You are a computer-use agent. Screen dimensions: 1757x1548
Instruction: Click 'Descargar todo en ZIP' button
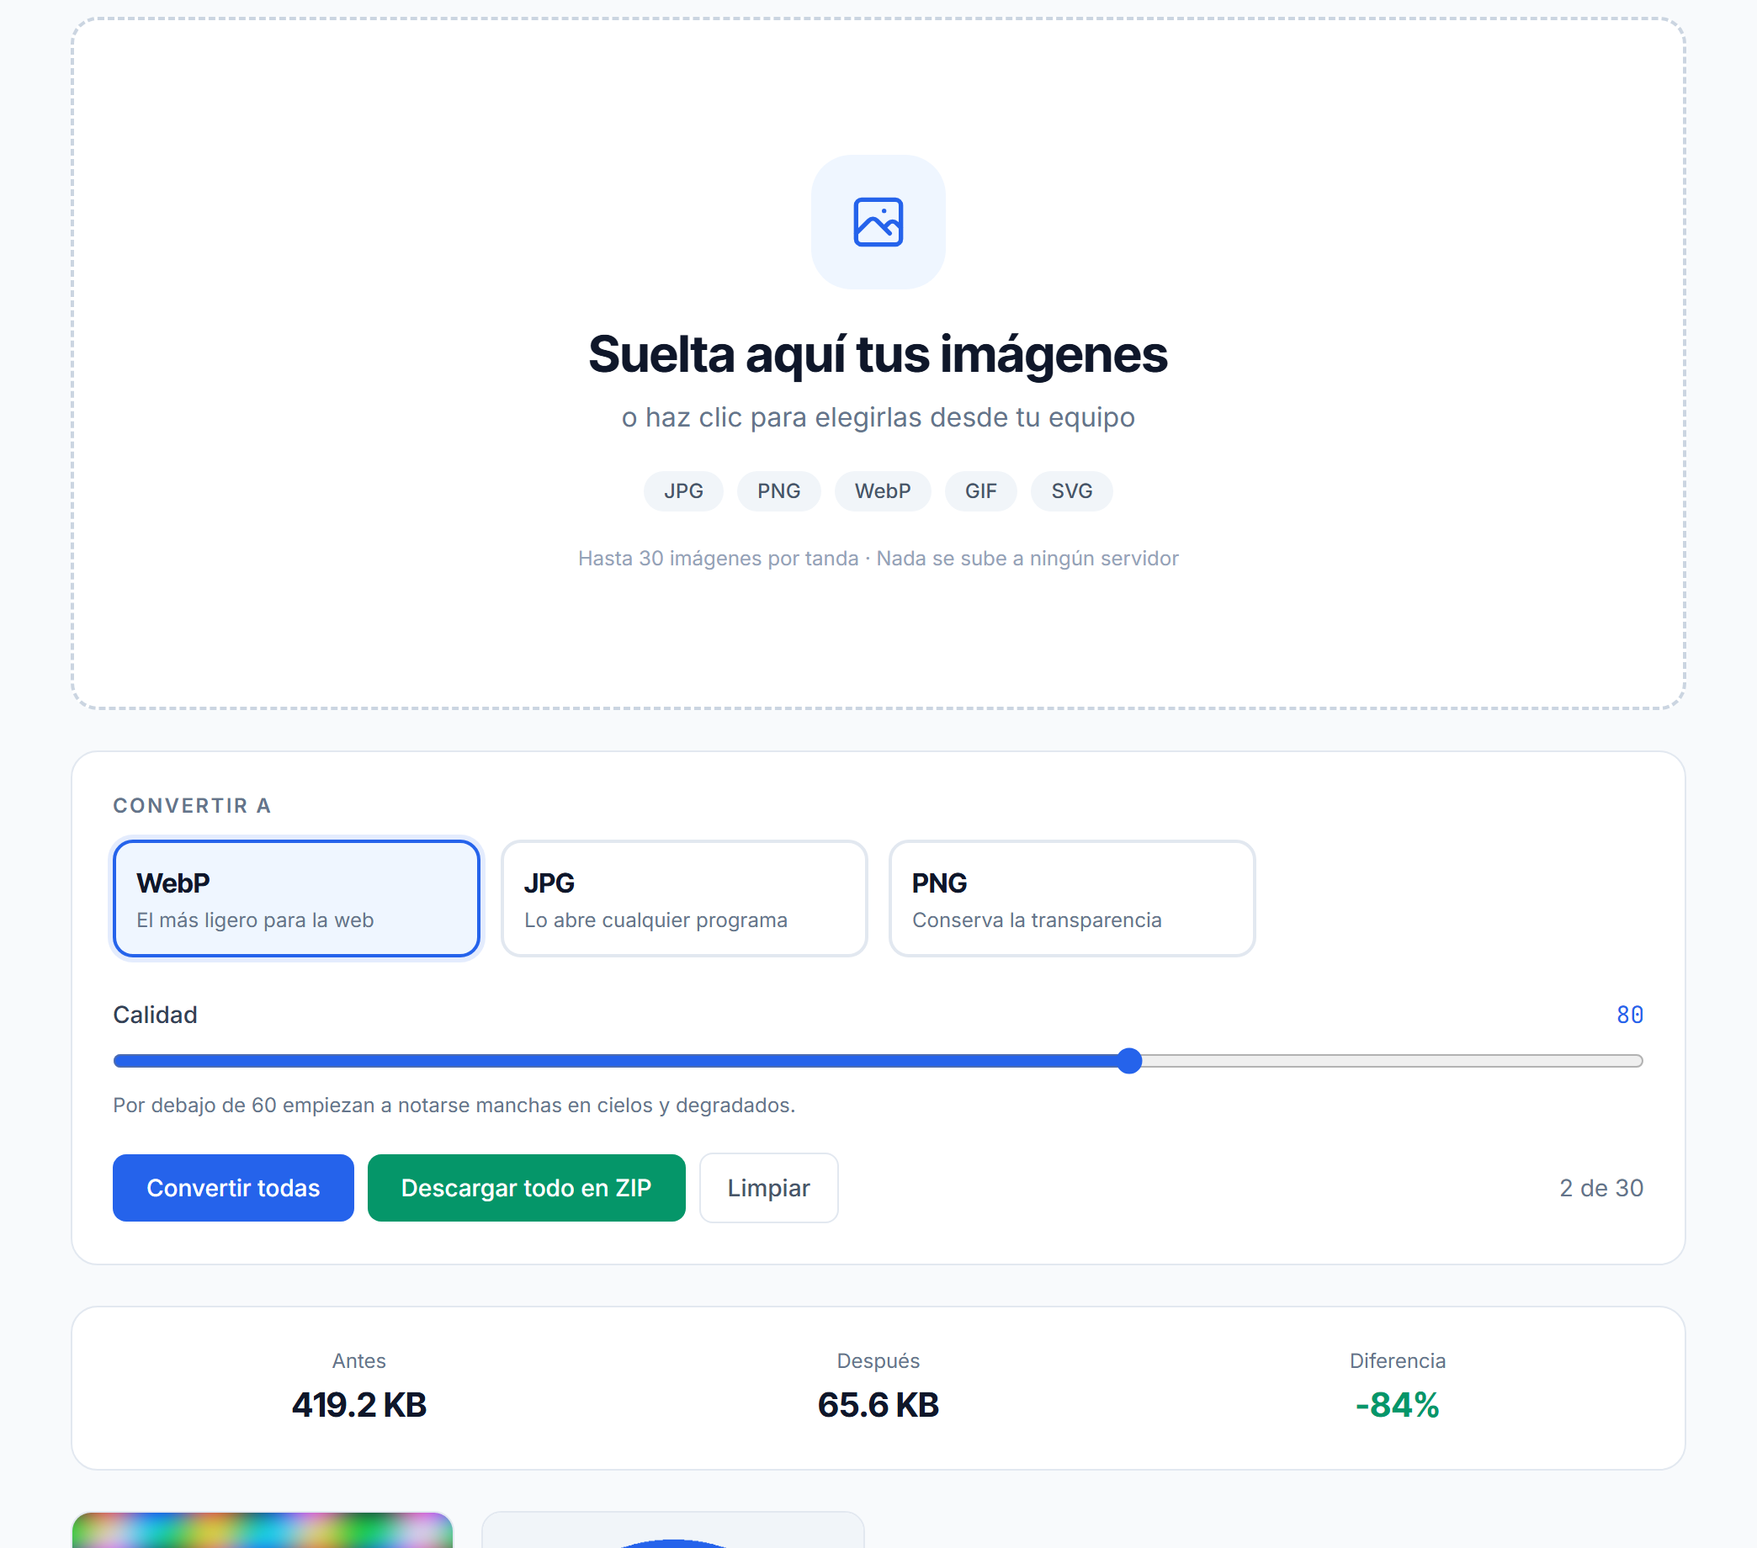tap(526, 1188)
